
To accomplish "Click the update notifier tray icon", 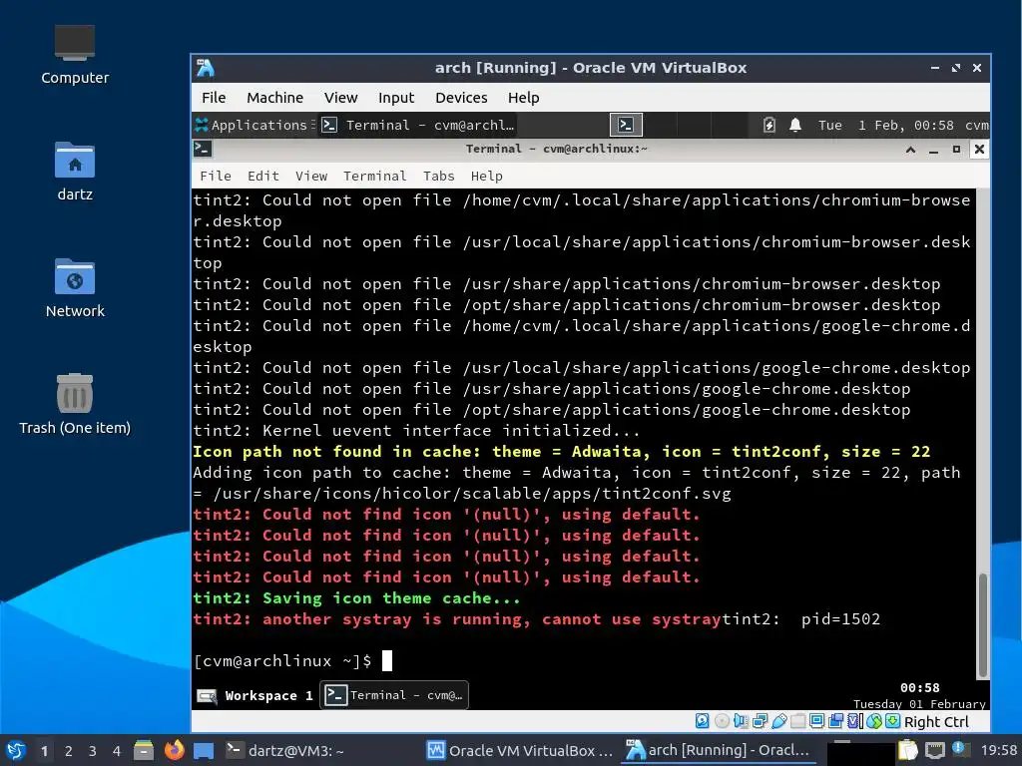I will 959,749.
